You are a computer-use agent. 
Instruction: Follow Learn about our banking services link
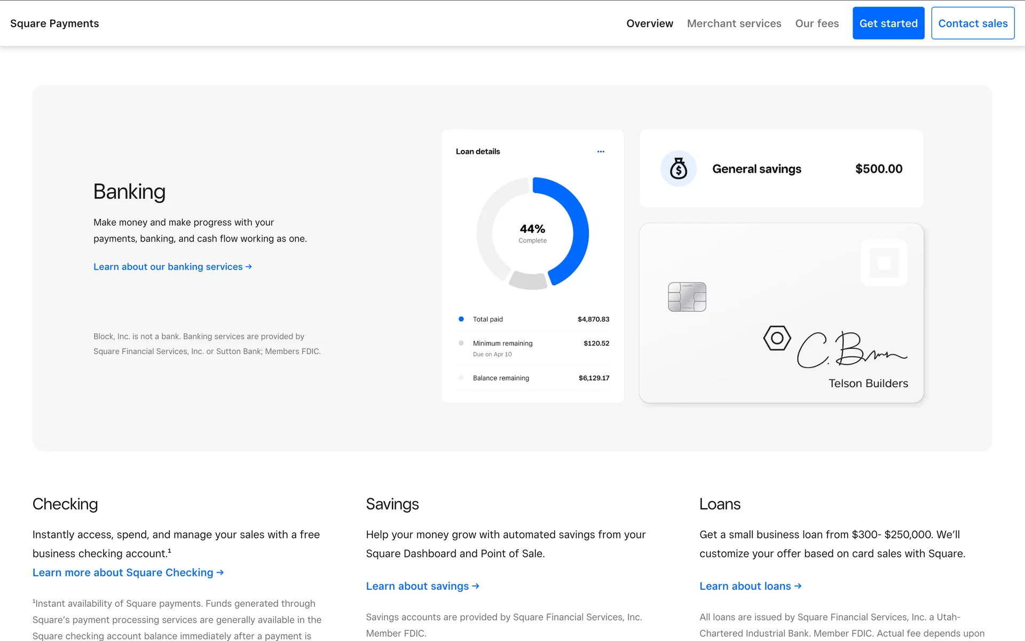[172, 267]
